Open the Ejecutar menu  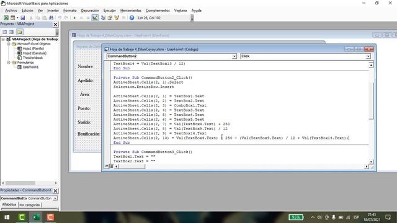110,11
